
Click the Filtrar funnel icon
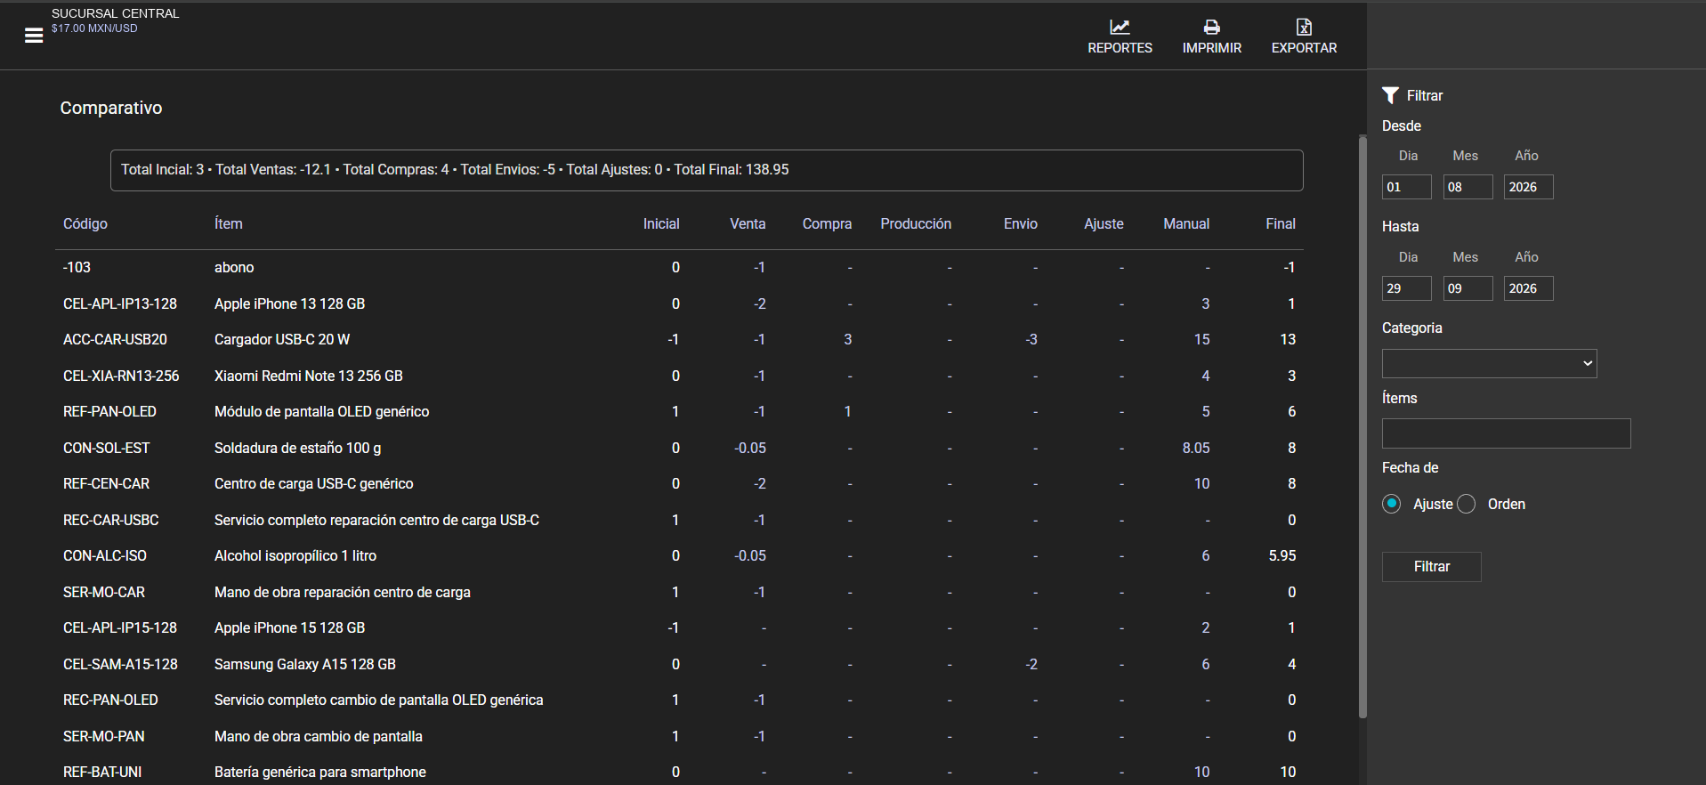pos(1390,95)
